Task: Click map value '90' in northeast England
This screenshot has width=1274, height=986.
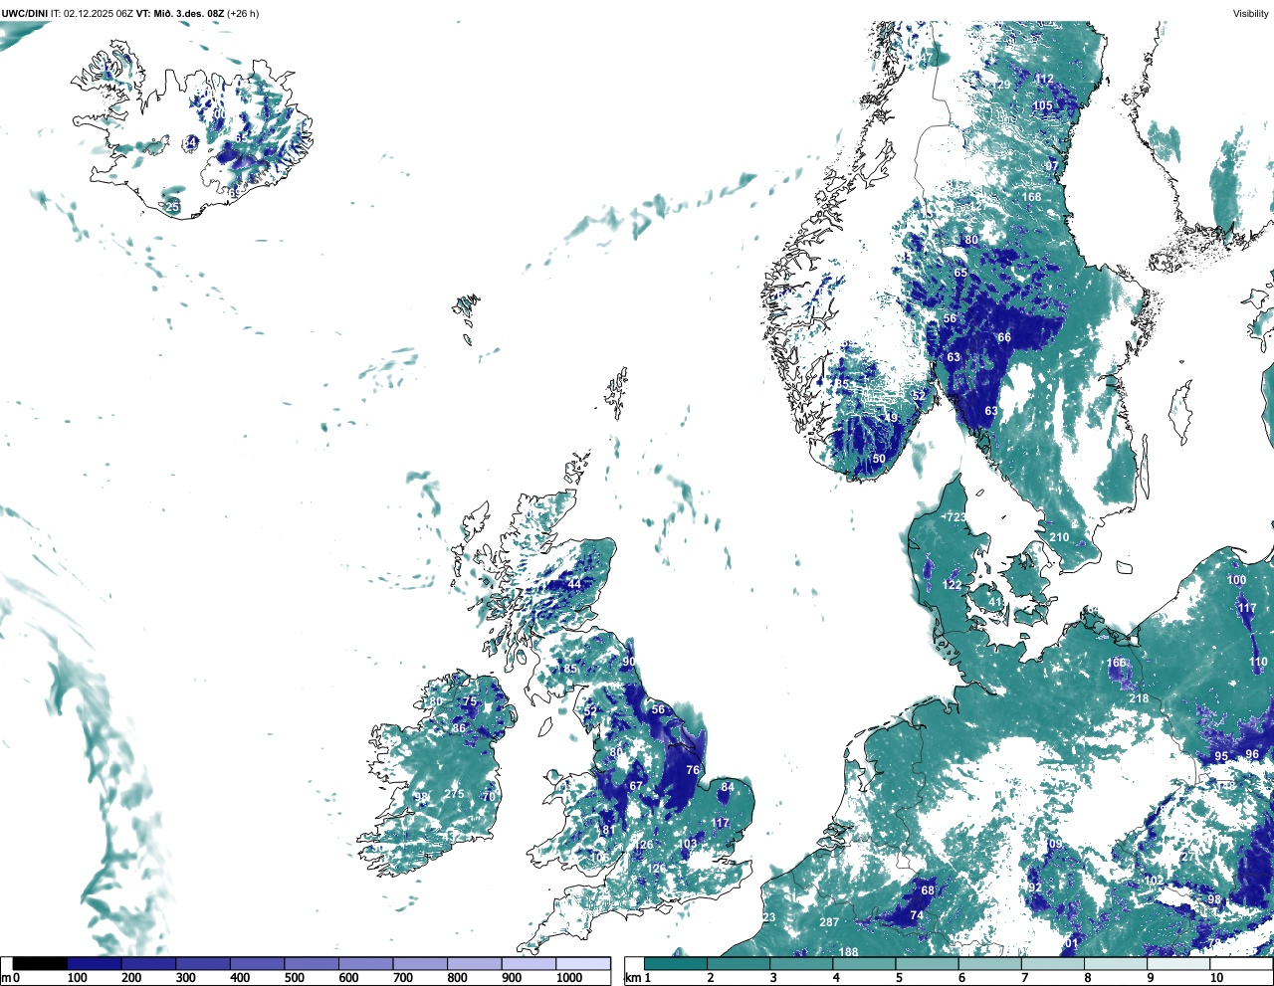Action: point(628,662)
